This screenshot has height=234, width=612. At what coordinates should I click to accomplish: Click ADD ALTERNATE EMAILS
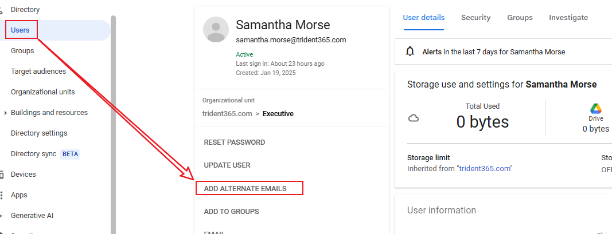(245, 188)
